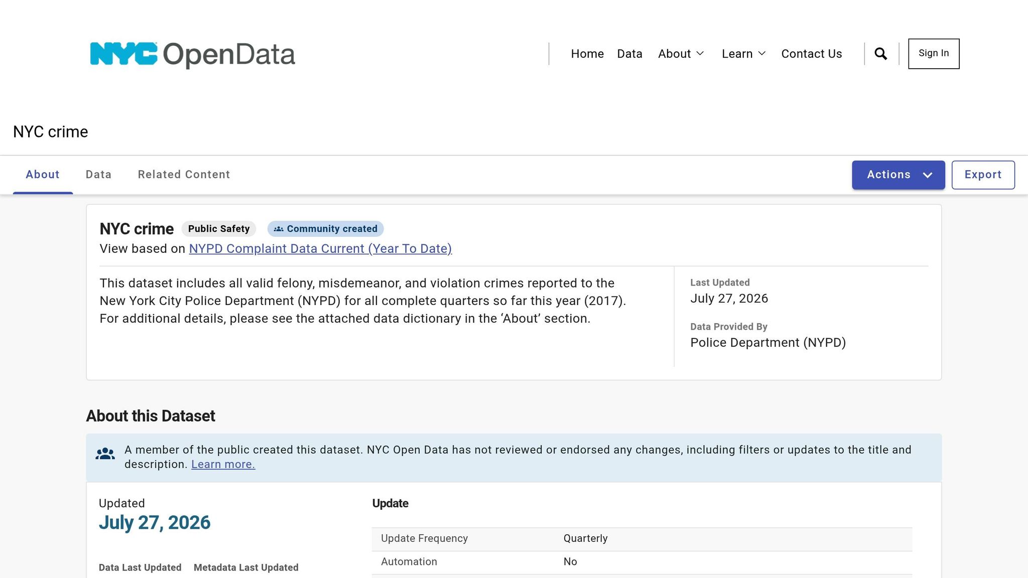The height and width of the screenshot is (578, 1028).
Task: Click the Export button
Action: (983, 175)
